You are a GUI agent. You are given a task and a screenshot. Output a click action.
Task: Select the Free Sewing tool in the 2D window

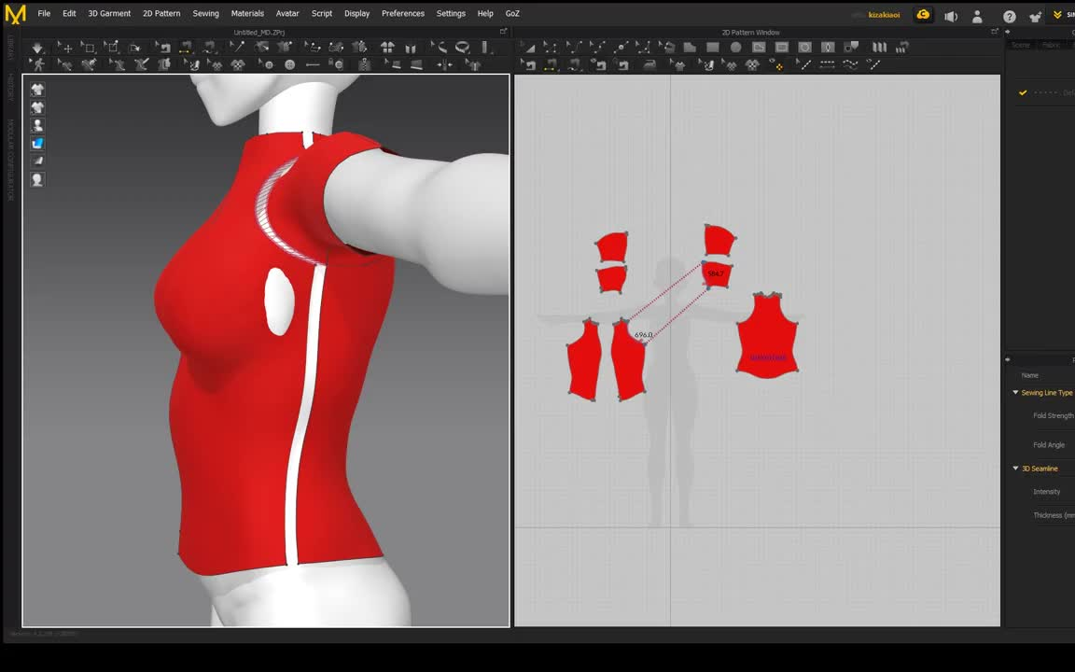573,64
